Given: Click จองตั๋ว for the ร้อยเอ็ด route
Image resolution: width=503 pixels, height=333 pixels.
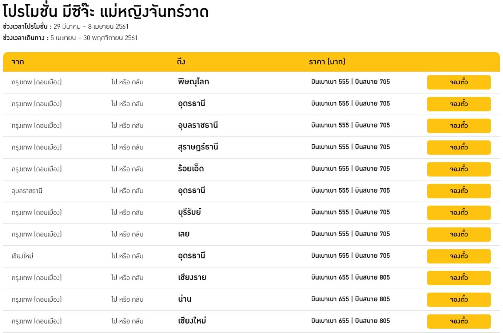Looking at the screenshot, I should click(x=459, y=169).
